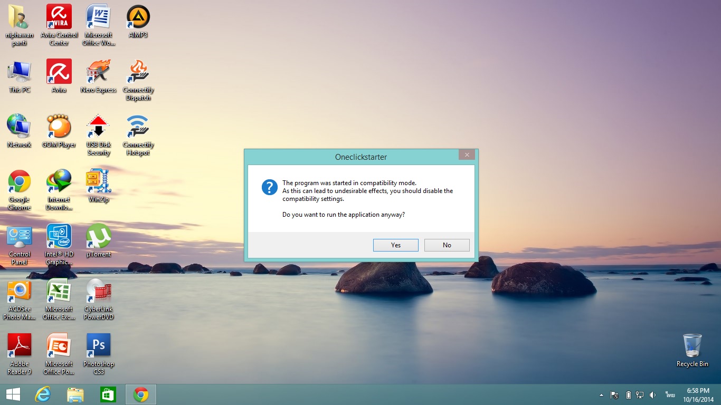Select the Intel HD Graphics shortcut
This screenshot has width=721, height=405.
[59, 244]
